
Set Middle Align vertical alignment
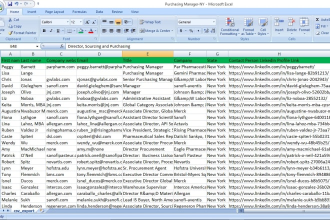point(111,21)
